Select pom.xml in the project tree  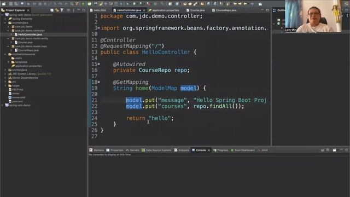[x=16, y=101]
